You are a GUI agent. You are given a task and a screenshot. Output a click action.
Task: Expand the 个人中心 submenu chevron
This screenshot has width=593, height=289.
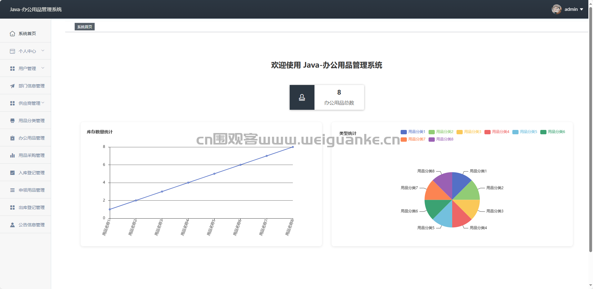[43, 51]
